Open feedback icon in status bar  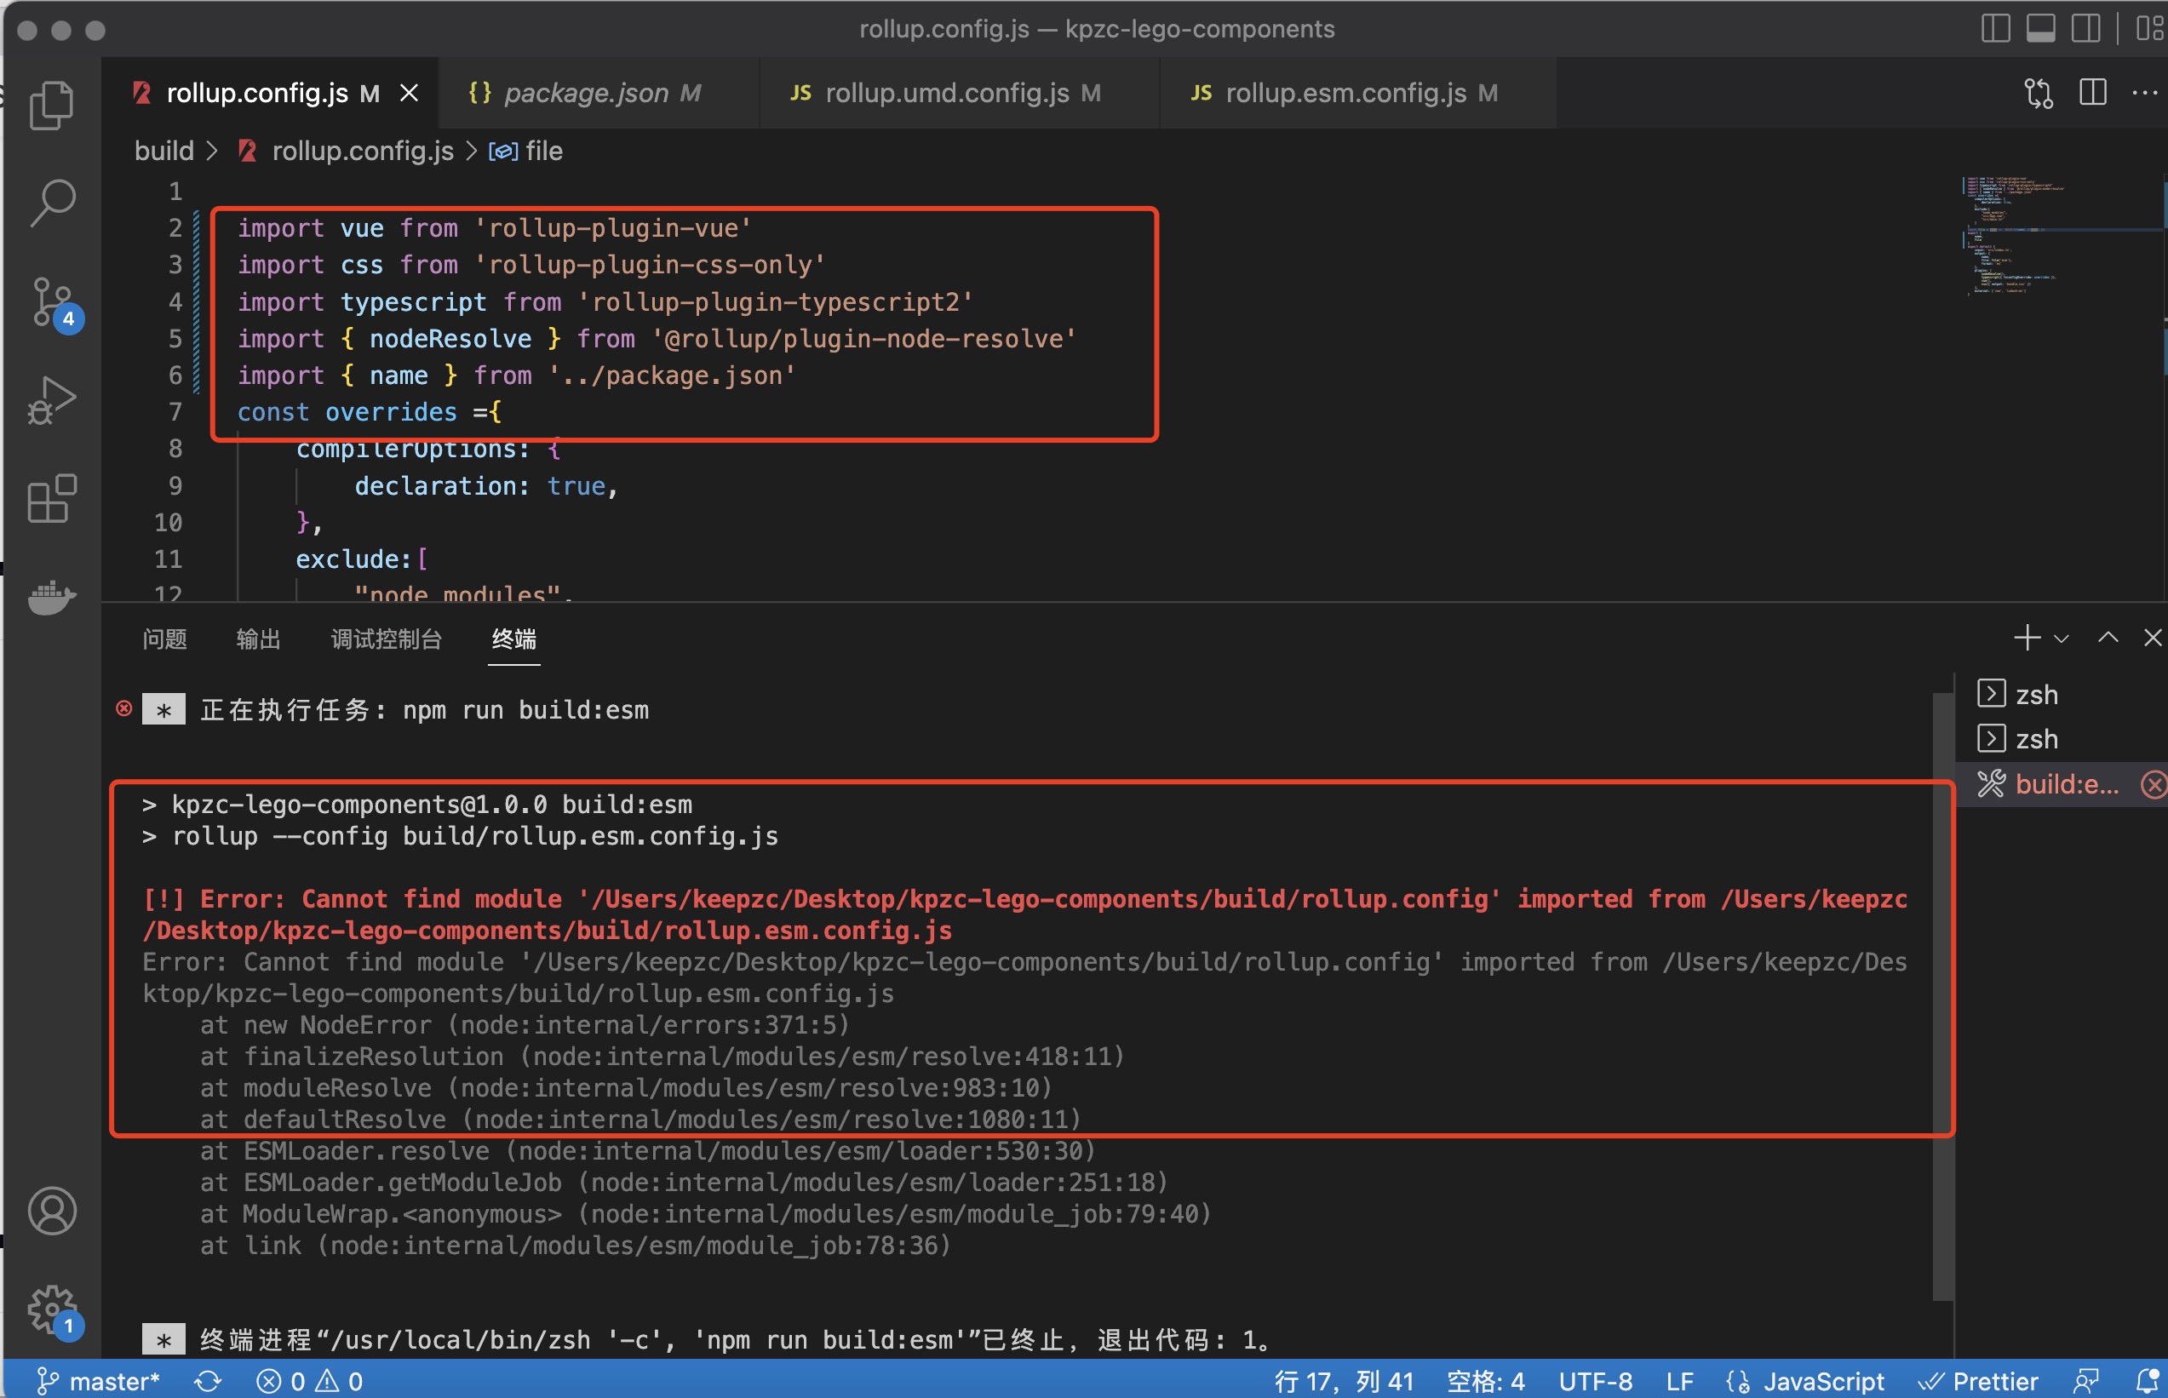(2086, 1381)
